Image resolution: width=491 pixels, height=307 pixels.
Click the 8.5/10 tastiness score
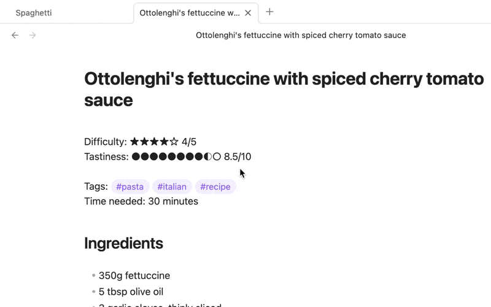pos(238,157)
